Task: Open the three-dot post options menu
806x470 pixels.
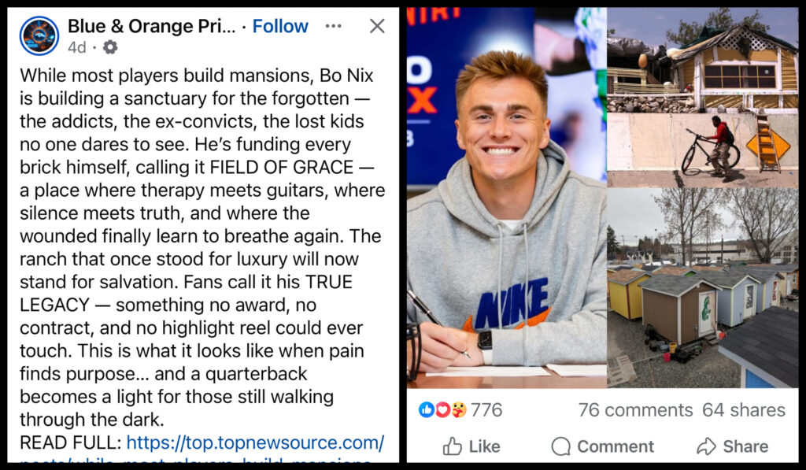Action: 333,25
